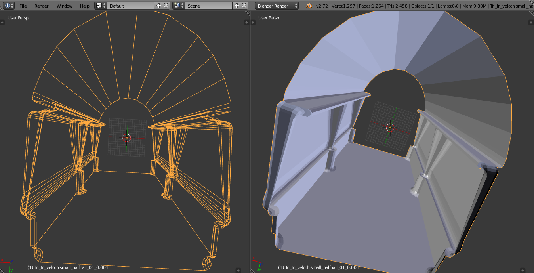Delete the Default screen layout

coord(166,6)
